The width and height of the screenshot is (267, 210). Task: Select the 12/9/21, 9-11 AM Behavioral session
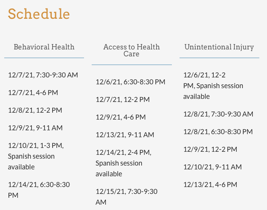pos(35,128)
